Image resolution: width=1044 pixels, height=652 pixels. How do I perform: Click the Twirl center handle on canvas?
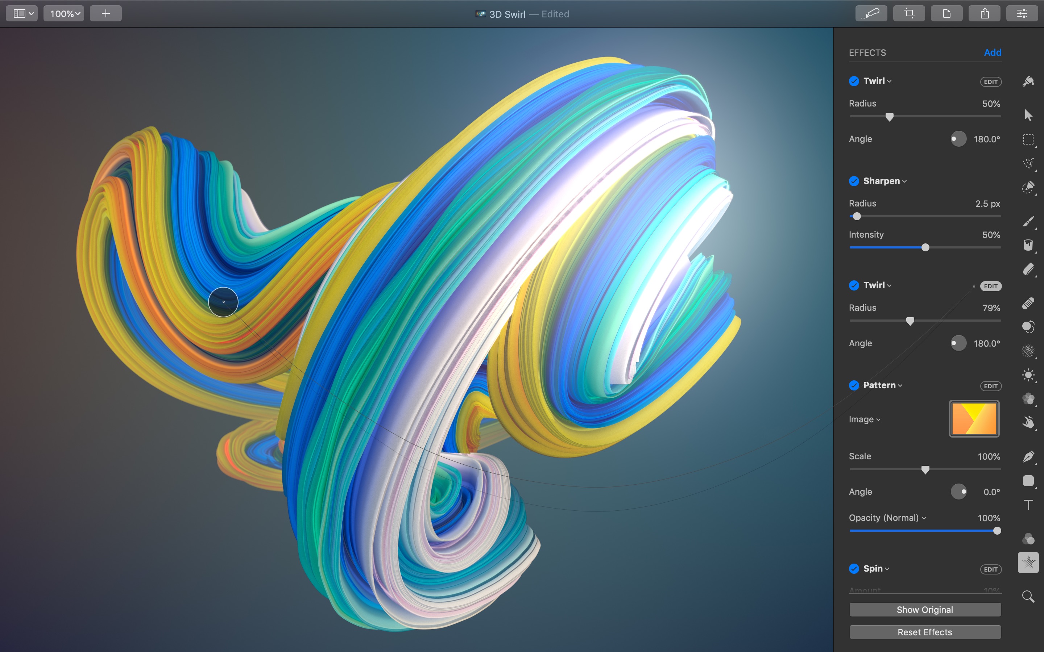click(x=223, y=302)
